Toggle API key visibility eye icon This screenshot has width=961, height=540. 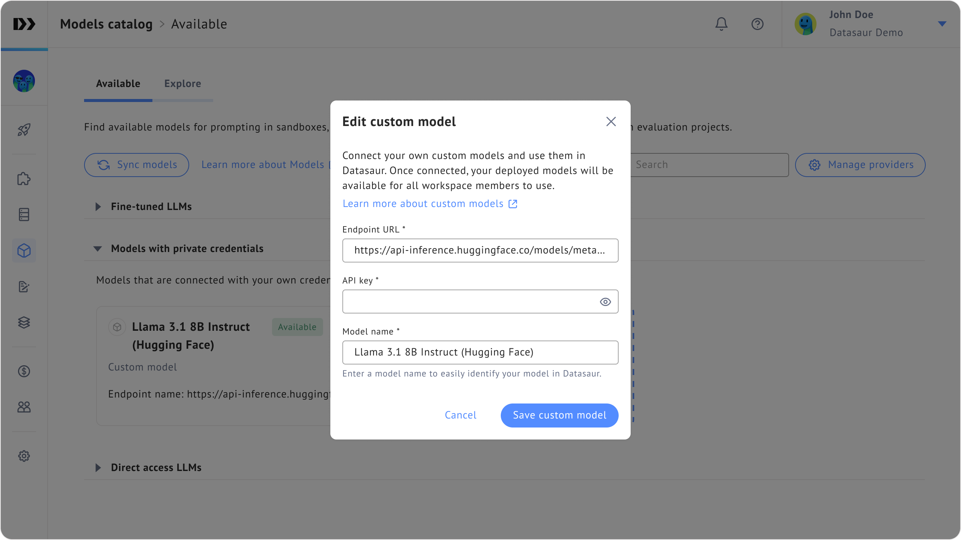(605, 302)
